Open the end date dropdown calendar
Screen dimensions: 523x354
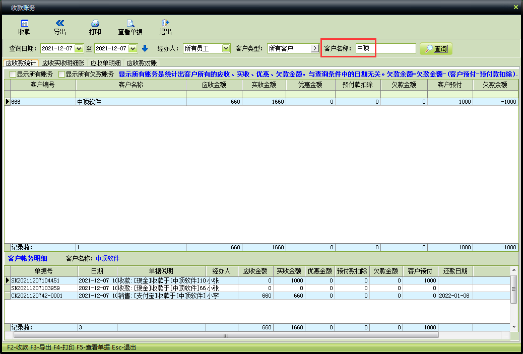[x=133, y=49]
